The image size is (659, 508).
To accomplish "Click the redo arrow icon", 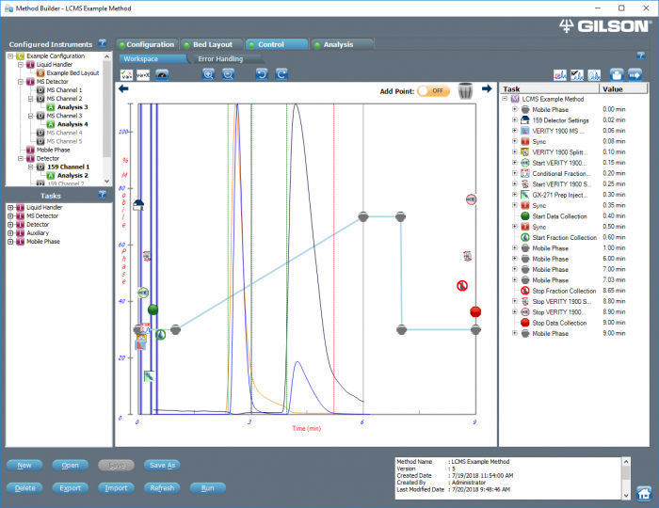I will click(x=281, y=74).
